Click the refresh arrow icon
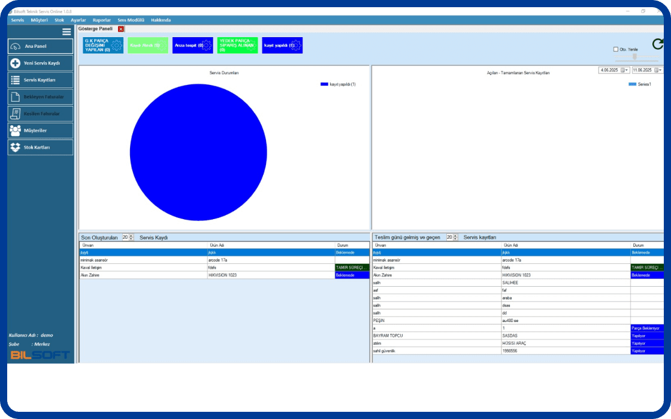This screenshot has width=671, height=419. tap(658, 44)
